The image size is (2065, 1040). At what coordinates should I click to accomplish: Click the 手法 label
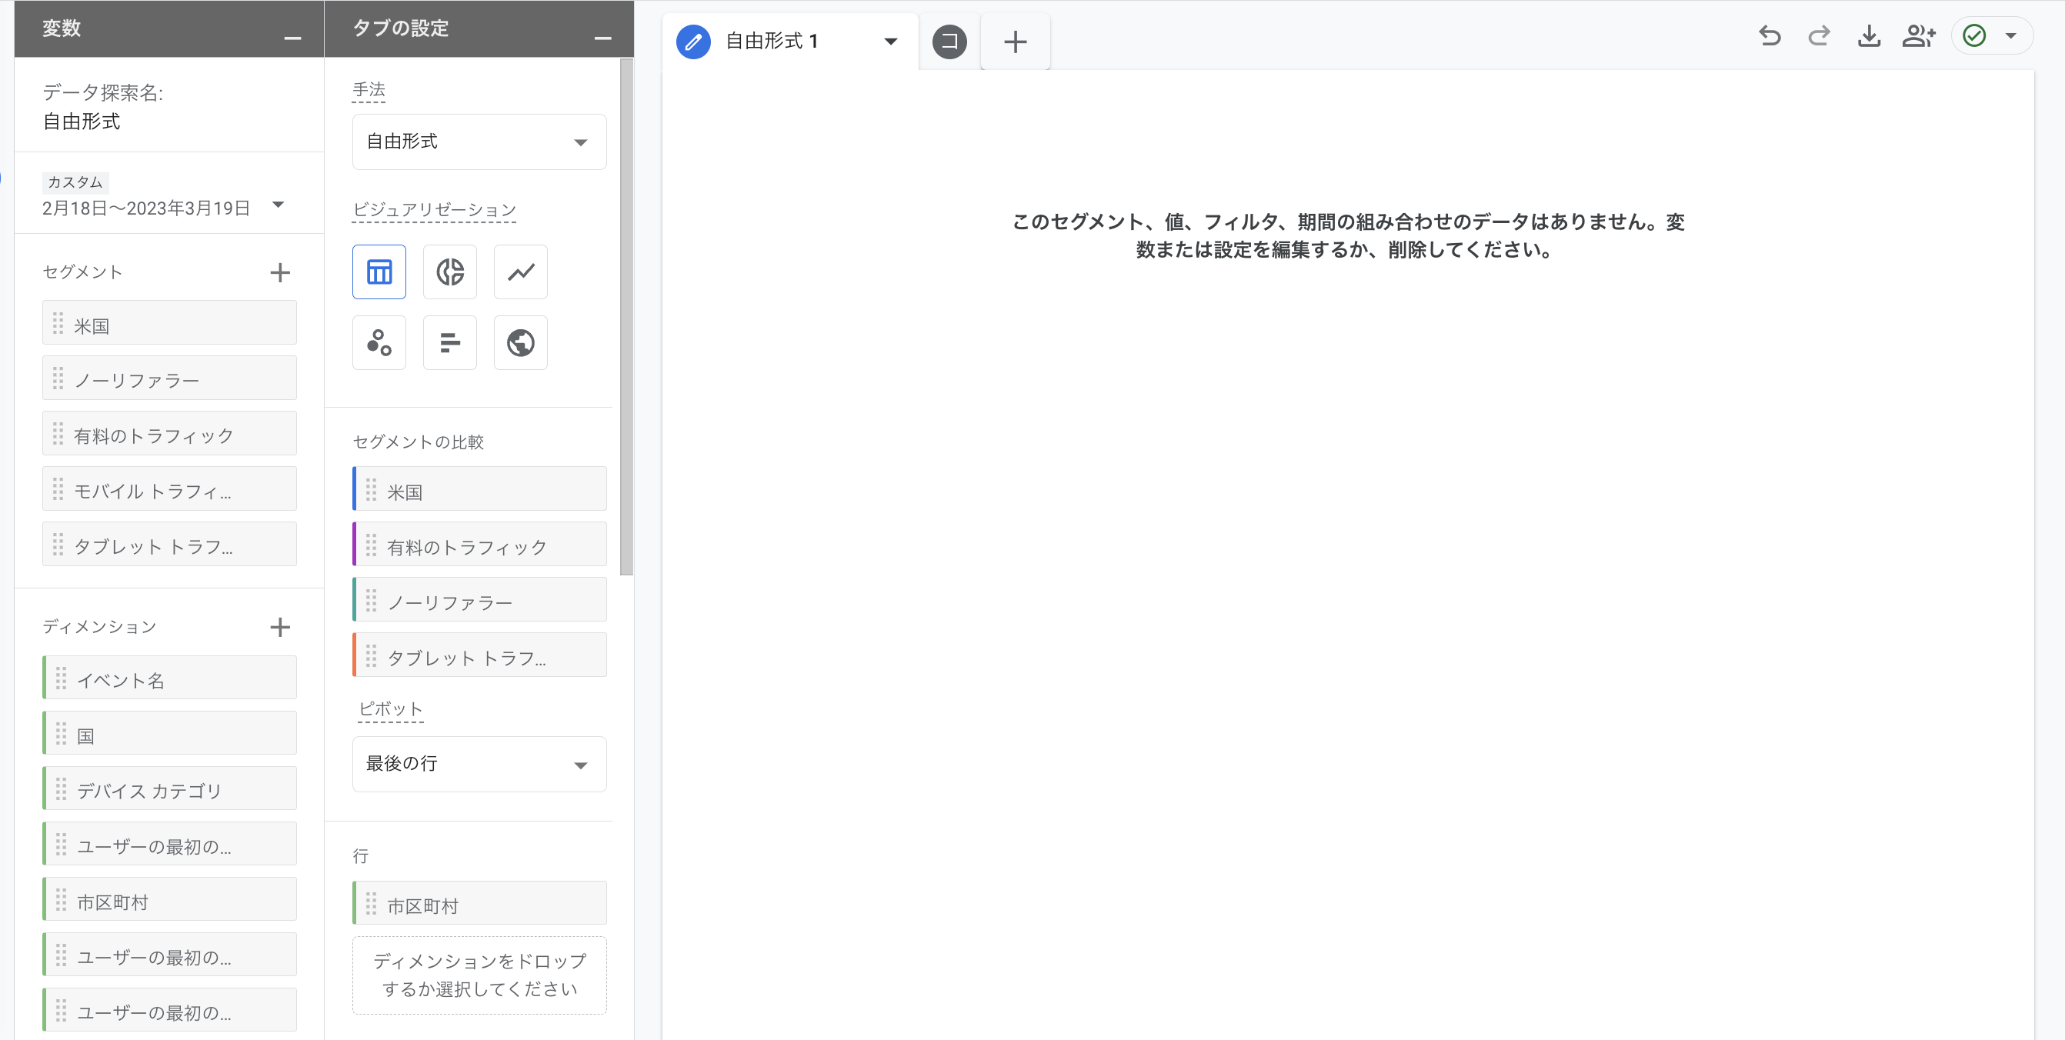[x=369, y=90]
